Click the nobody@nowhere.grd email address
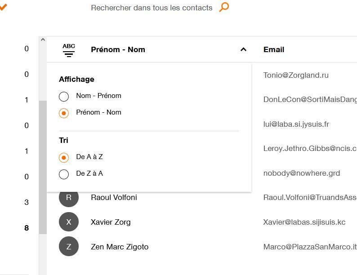357x275 pixels. pyautogui.click(x=301, y=173)
